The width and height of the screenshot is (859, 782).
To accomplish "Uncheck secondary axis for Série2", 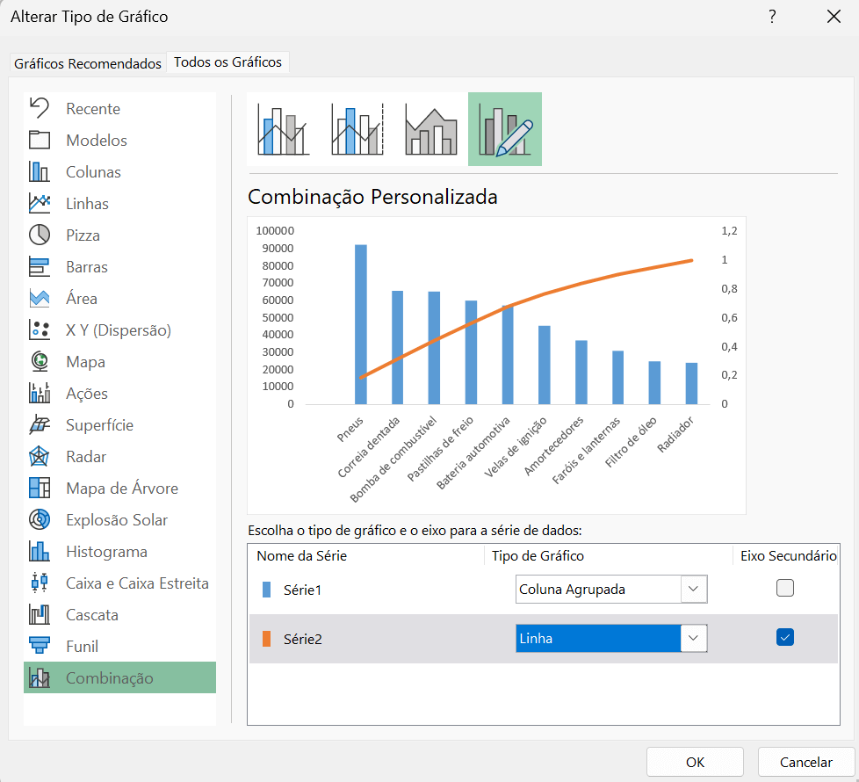I will click(784, 637).
